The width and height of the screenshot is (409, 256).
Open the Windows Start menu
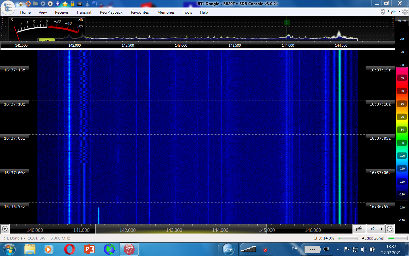click(x=9, y=249)
